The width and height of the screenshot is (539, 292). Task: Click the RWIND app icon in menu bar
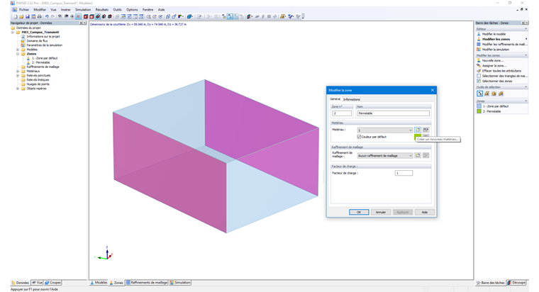[x=14, y=10]
